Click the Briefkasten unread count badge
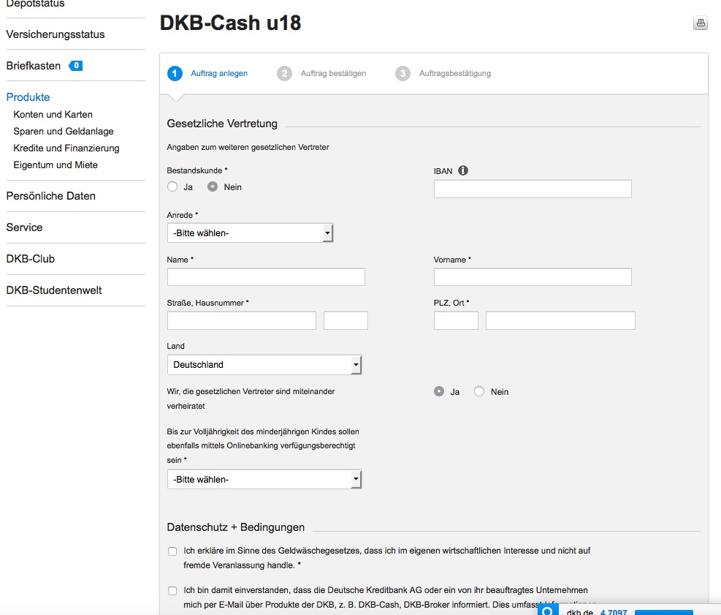This screenshot has height=615, width=721. (76, 66)
